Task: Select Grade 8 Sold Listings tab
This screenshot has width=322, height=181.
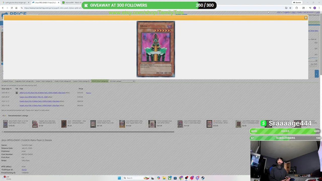Action: (x=63, y=81)
